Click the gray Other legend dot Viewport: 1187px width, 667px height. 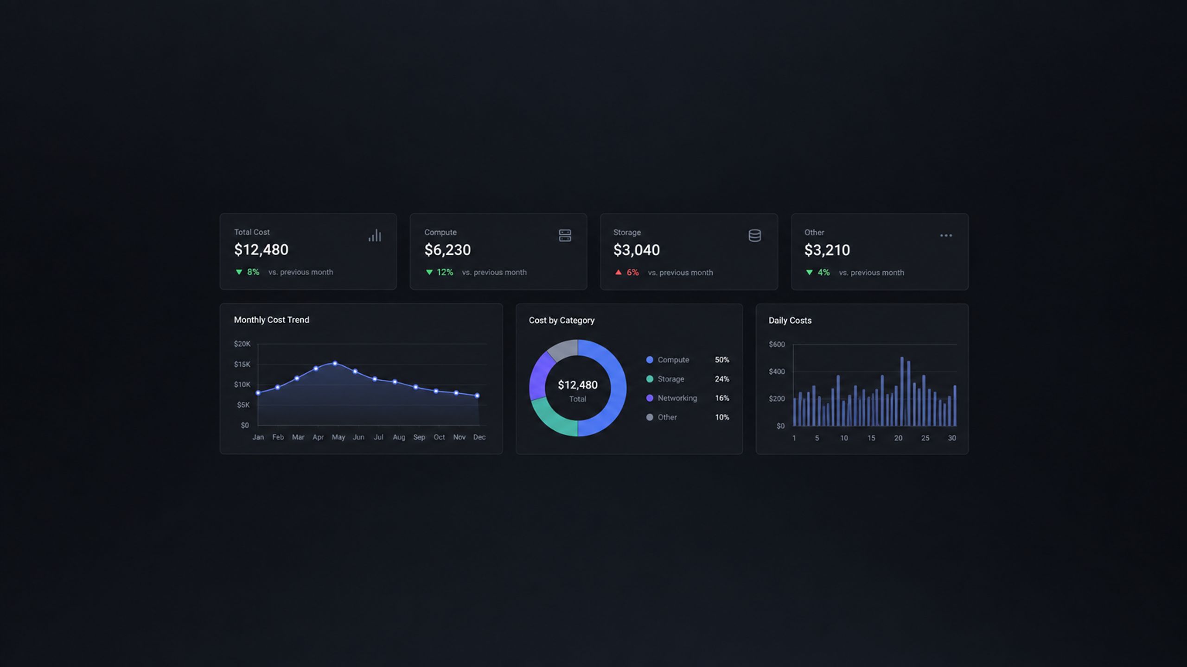650,417
